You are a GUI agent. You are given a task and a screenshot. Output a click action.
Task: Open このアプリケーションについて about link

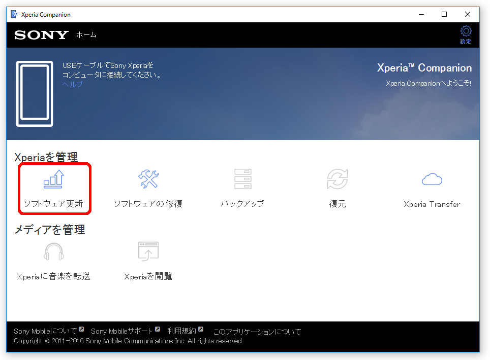pyautogui.click(x=257, y=332)
